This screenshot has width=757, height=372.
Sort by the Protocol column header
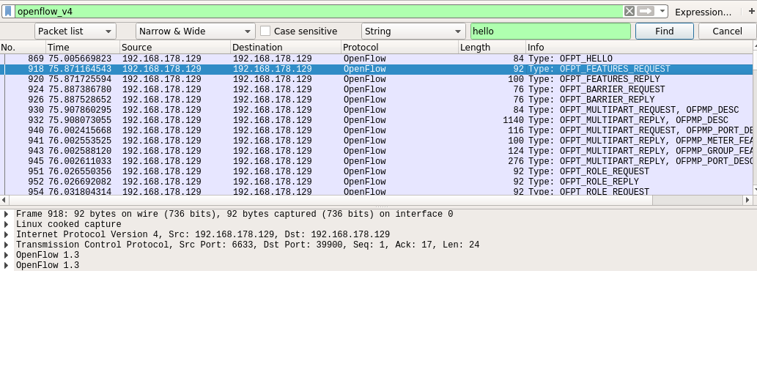click(x=399, y=48)
